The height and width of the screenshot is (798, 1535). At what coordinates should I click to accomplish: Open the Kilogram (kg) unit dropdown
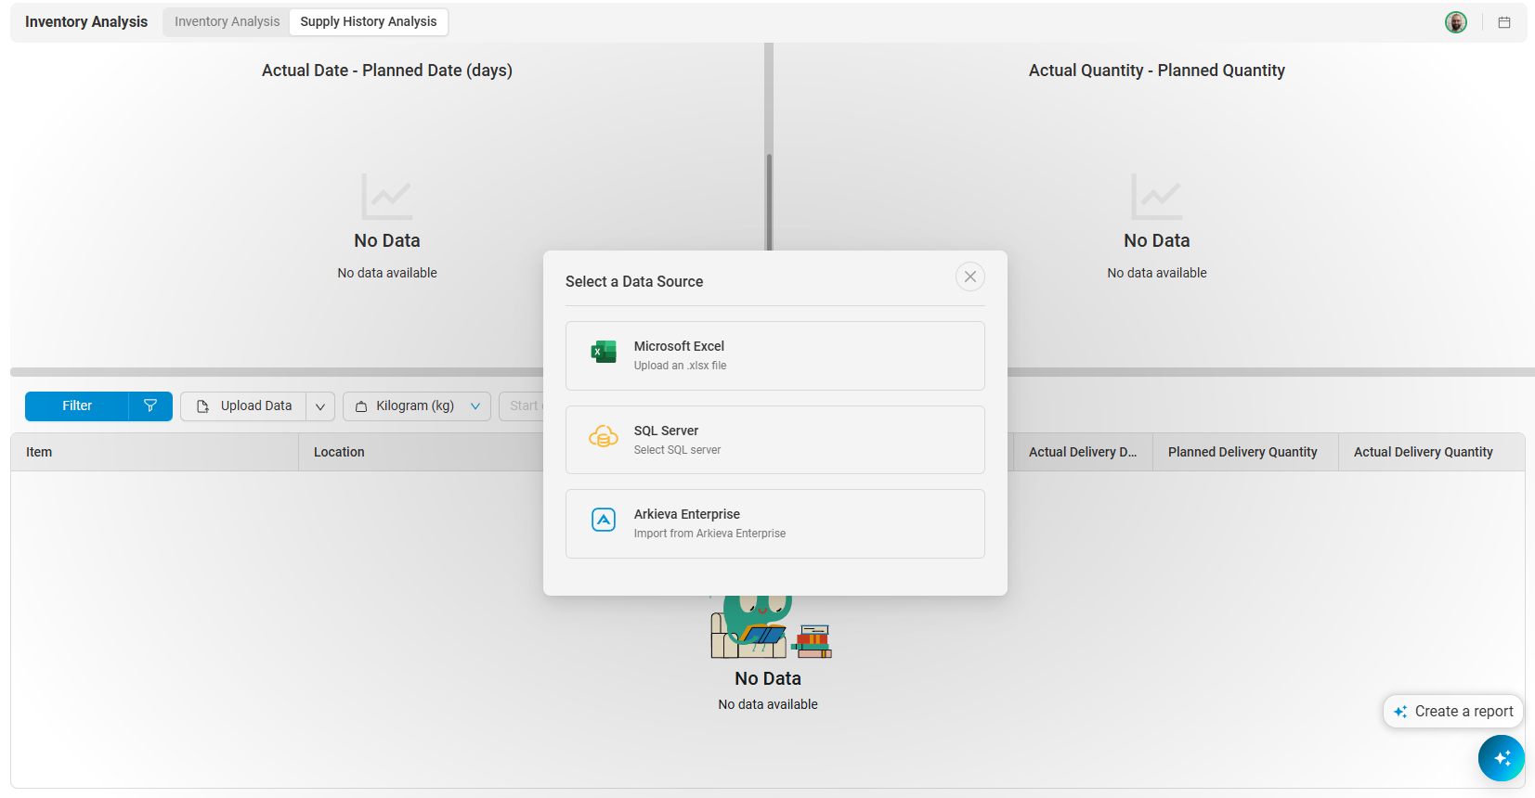[417, 405]
